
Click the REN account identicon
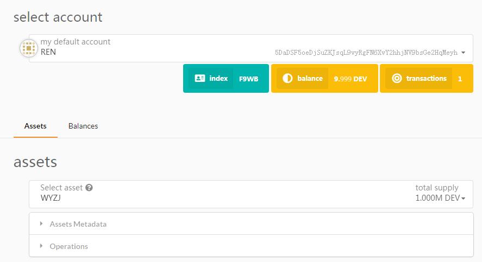[x=28, y=48]
